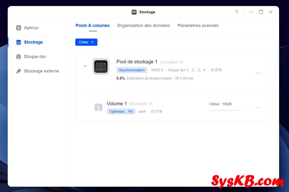Open more options for Volume 1
The width and height of the screenshot is (289, 192).
[259, 107]
